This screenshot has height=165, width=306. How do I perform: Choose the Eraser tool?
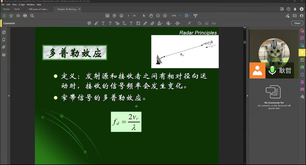(x=152, y=23)
